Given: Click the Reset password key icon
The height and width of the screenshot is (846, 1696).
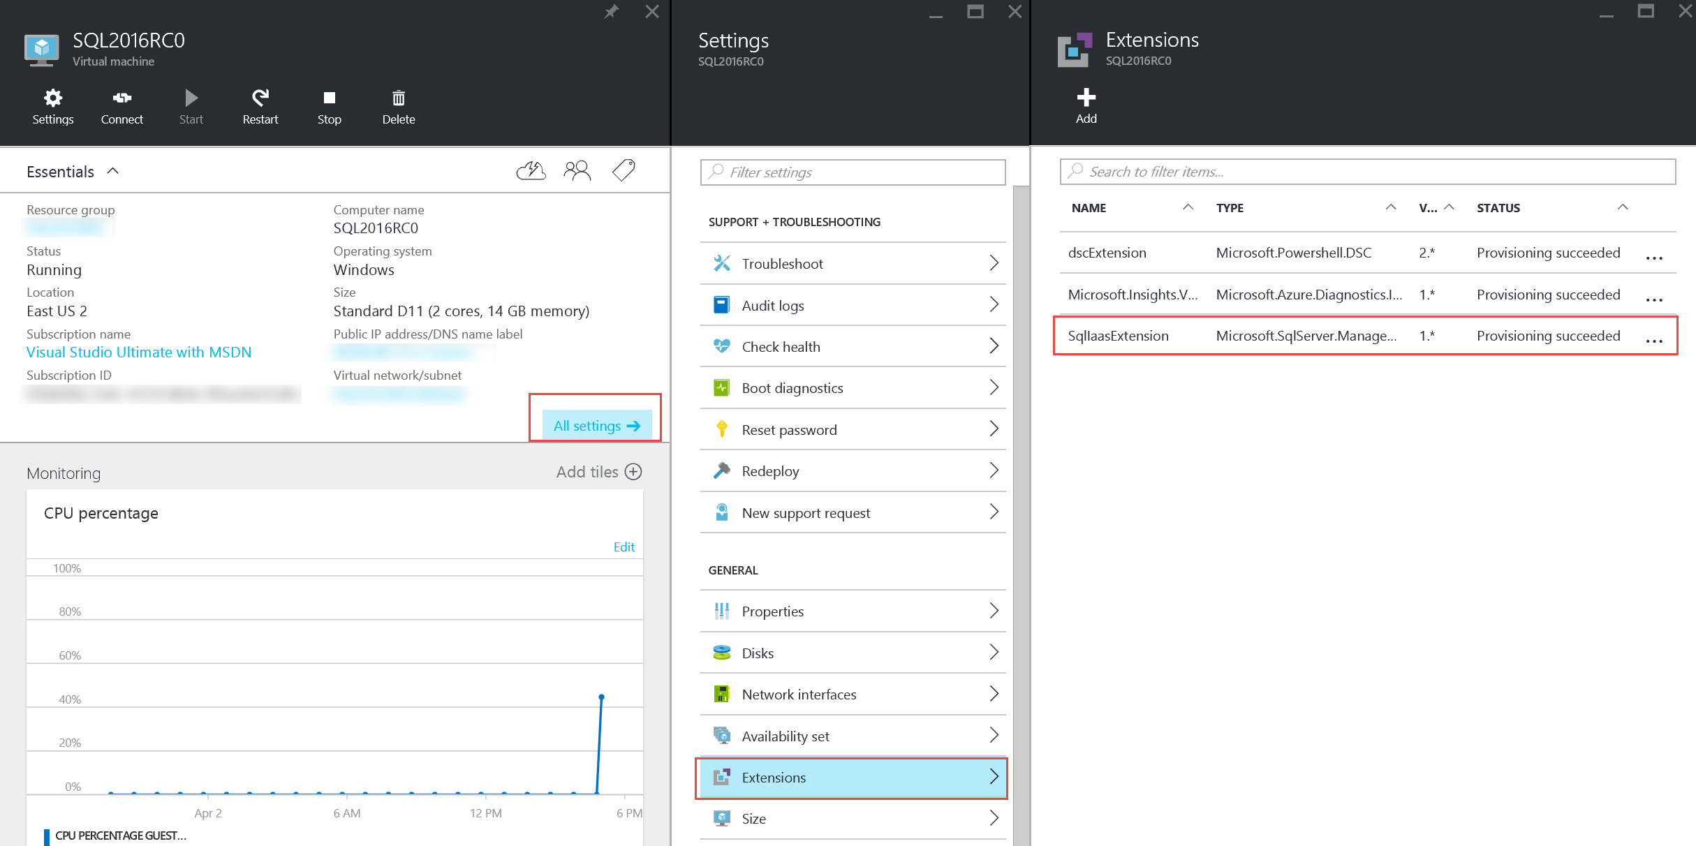Looking at the screenshot, I should point(721,429).
